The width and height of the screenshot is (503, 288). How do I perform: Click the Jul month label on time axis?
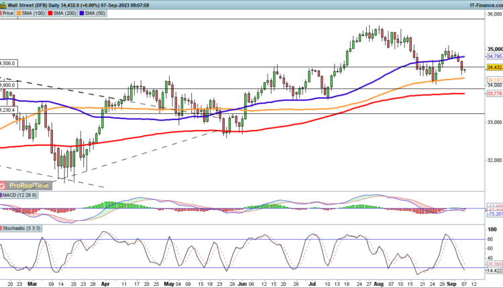point(311,283)
